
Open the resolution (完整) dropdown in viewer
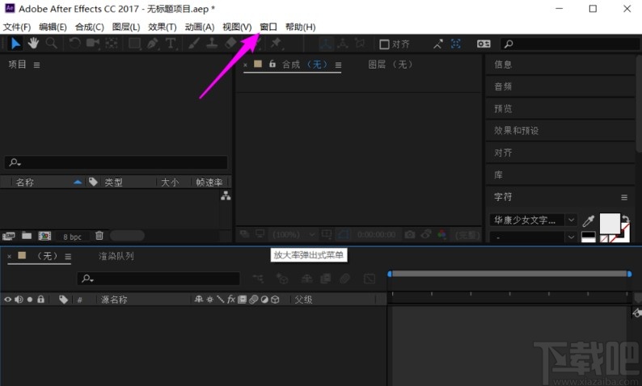[x=467, y=235]
